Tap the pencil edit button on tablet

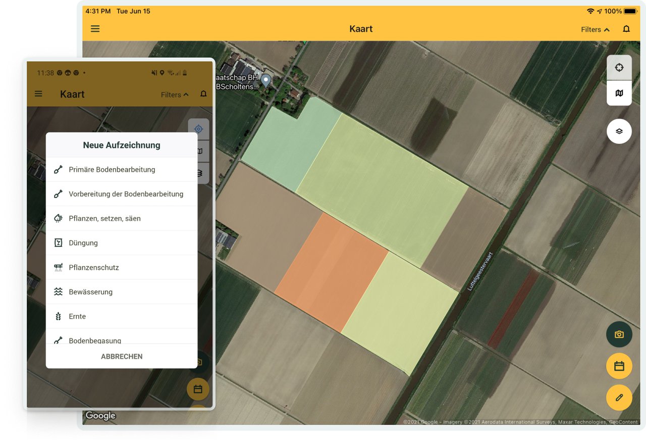[619, 398]
